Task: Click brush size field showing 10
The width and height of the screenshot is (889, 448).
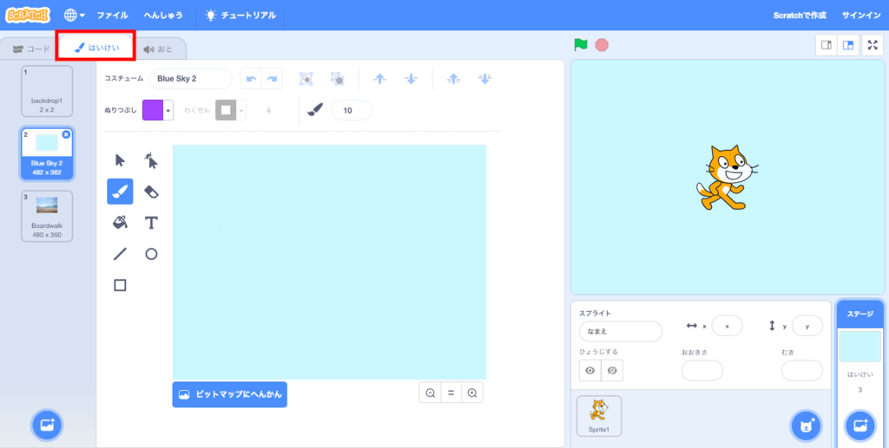Action: point(352,110)
